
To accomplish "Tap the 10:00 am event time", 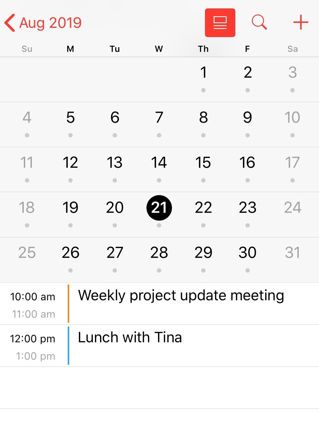I will [32, 297].
